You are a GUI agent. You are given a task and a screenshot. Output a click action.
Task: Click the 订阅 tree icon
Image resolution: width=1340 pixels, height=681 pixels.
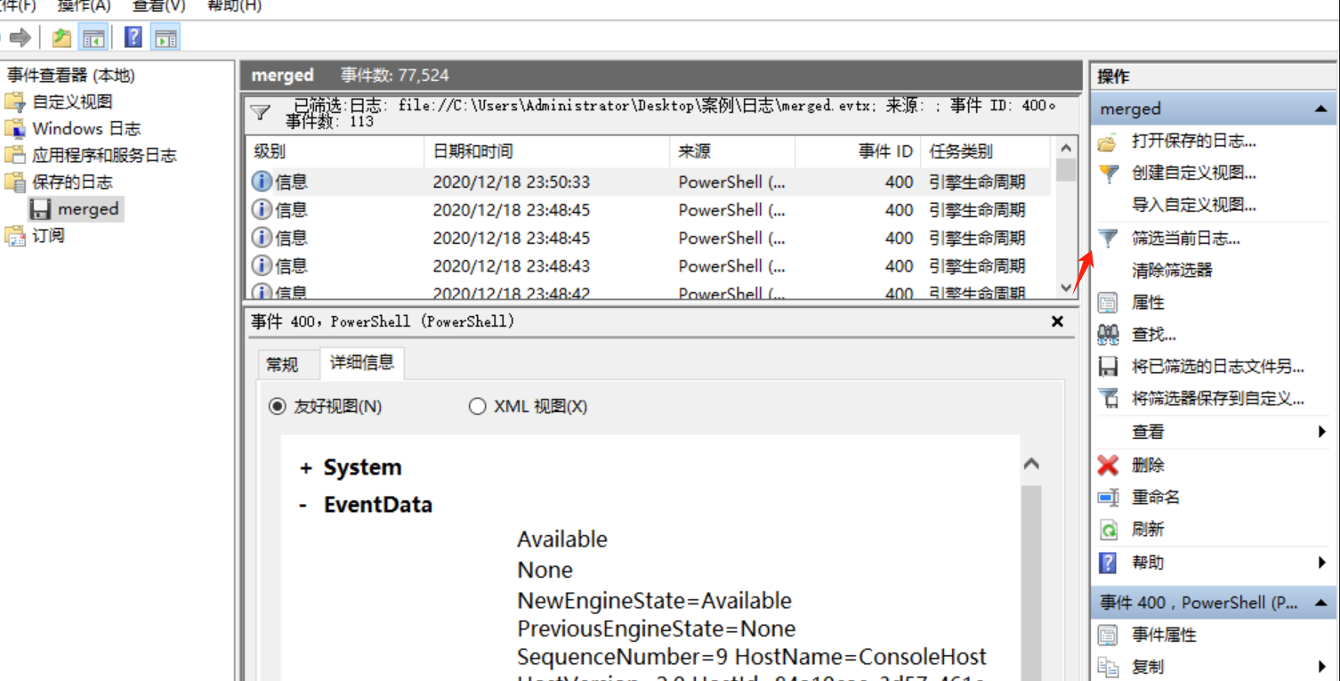tap(15, 236)
